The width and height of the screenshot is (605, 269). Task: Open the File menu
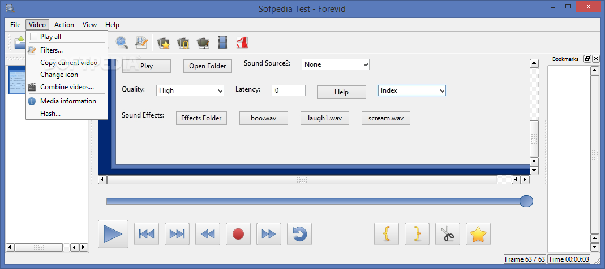click(x=15, y=25)
